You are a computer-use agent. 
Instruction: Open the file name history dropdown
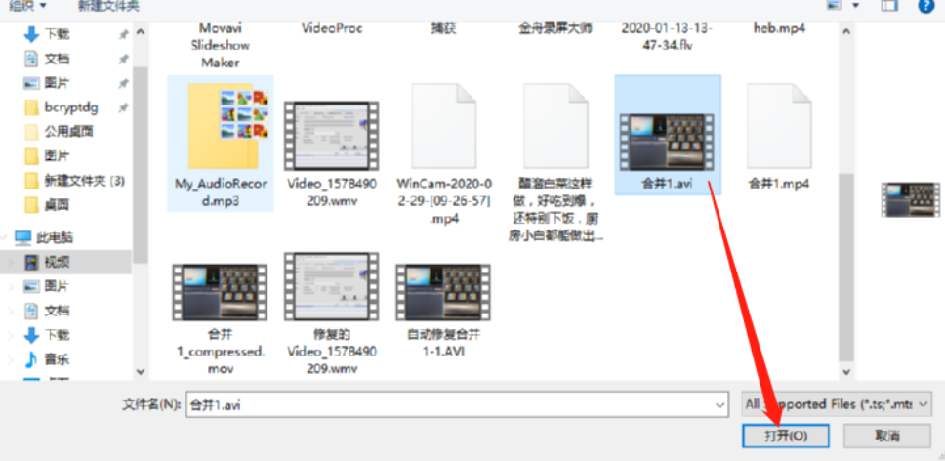[719, 404]
